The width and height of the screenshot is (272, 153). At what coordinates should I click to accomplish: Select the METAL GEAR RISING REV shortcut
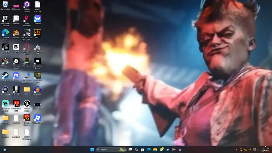point(27,35)
